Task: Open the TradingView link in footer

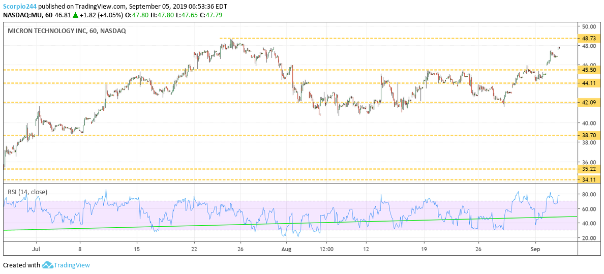Action: (72, 265)
